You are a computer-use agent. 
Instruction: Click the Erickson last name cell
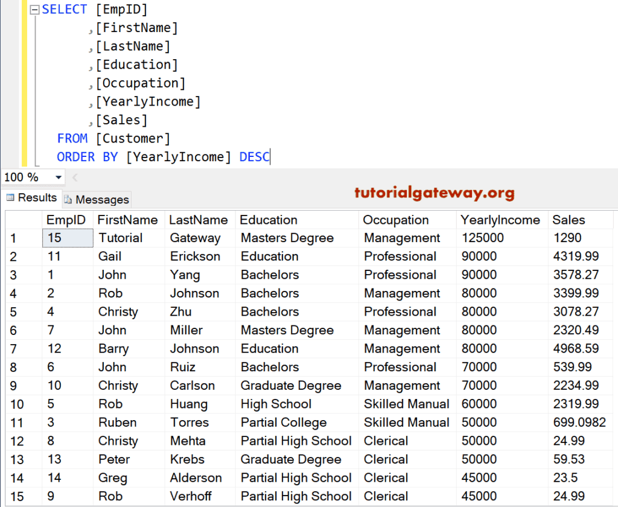pos(200,257)
